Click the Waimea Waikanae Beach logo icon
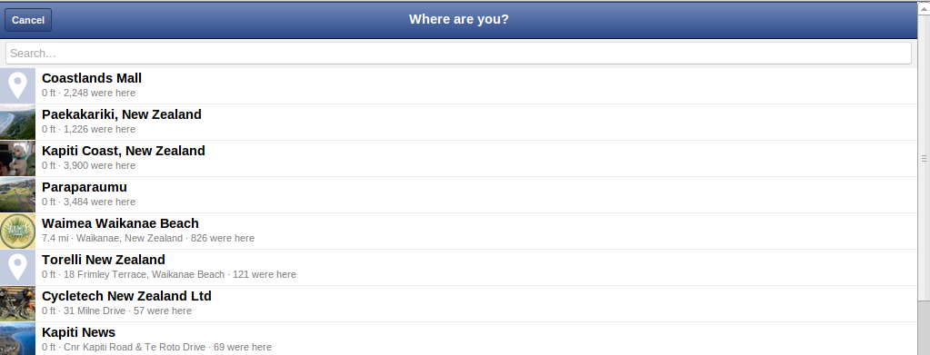 [18, 232]
